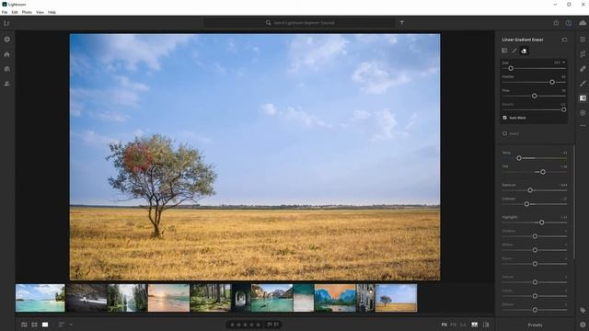Open the Photo menu

click(x=27, y=12)
